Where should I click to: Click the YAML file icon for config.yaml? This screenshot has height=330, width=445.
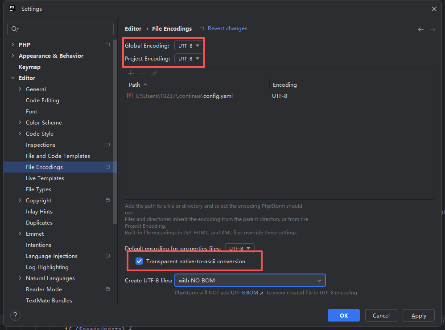(x=130, y=96)
